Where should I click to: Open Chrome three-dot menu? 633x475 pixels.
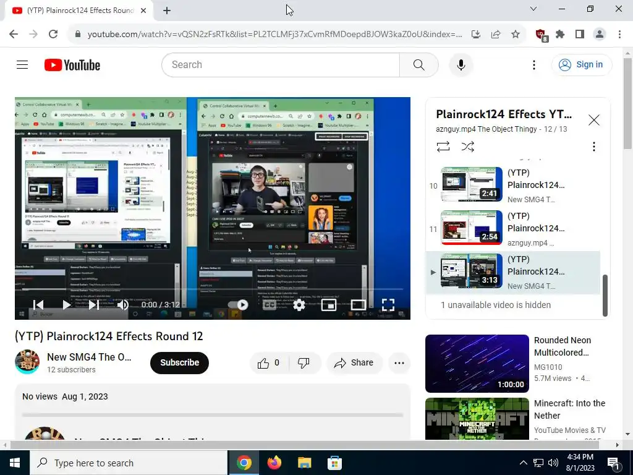point(619,35)
